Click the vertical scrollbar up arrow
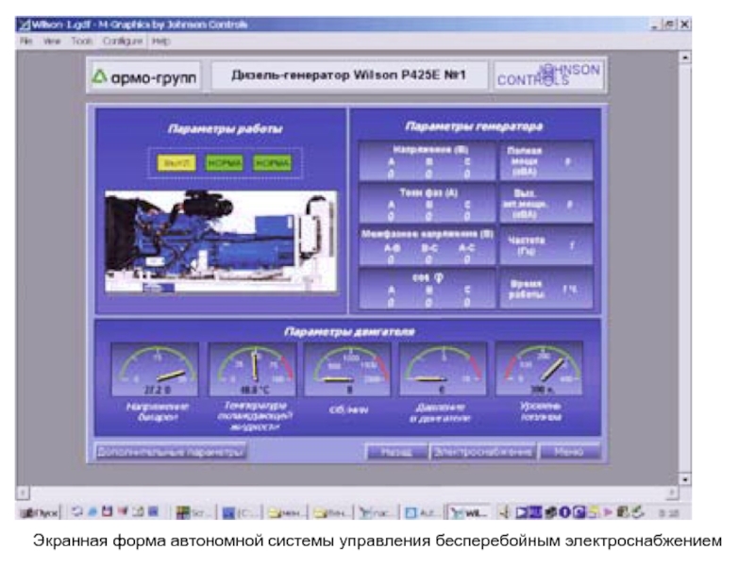The width and height of the screenshot is (755, 566). 685,58
